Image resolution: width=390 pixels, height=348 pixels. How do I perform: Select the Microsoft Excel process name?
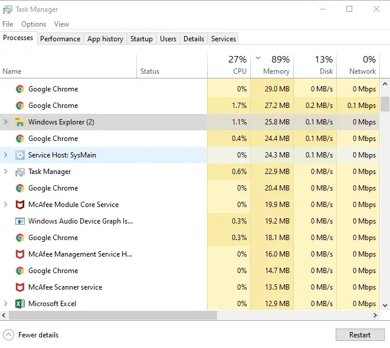tap(53, 304)
